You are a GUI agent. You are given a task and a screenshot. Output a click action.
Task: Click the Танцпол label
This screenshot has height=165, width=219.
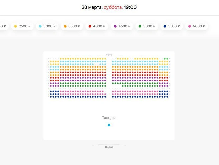coord(109,118)
